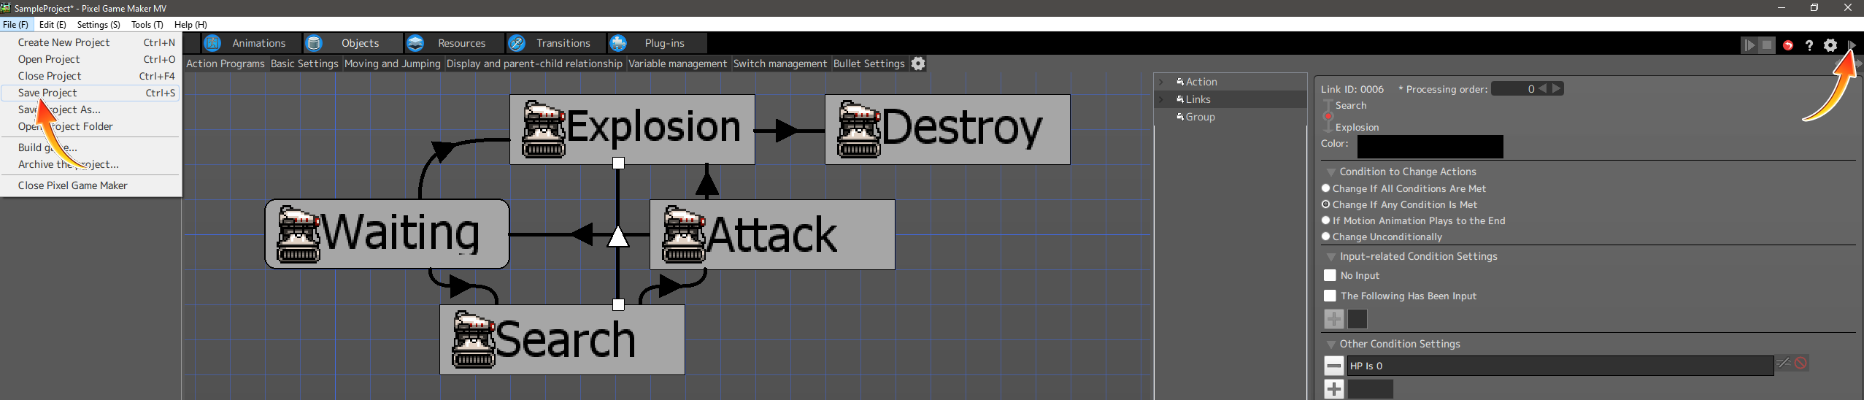
Task: Click the not-equal icon beside HP Is 0
Action: (x=1784, y=363)
